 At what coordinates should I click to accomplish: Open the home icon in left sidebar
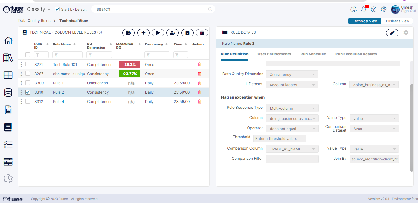(8, 41)
